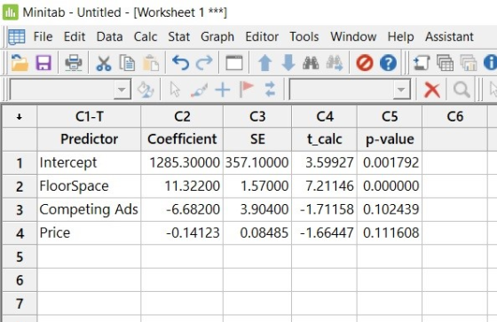497x322 pixels.
Task: Click the t_calc column name cell
Action: pos(325,139)
